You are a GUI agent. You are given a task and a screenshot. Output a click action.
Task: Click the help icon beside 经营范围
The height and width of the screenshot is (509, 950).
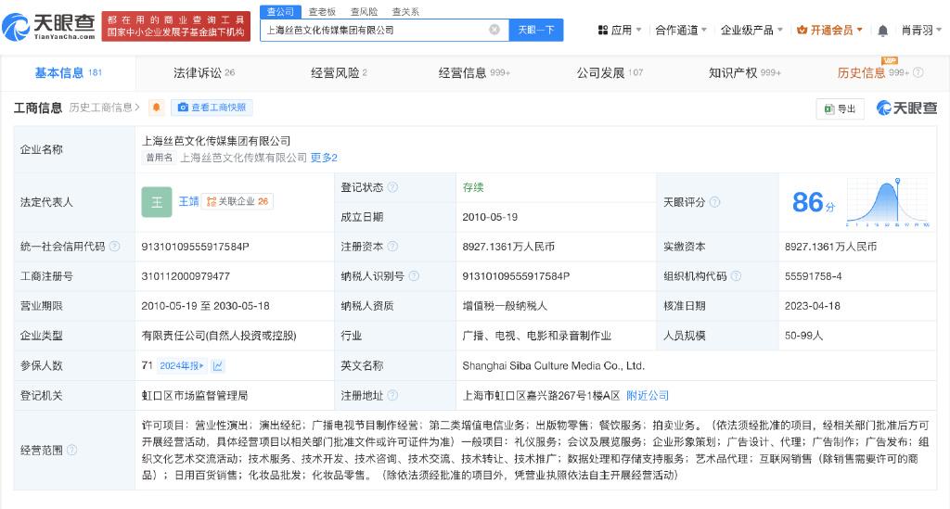[x=72, y=450]
